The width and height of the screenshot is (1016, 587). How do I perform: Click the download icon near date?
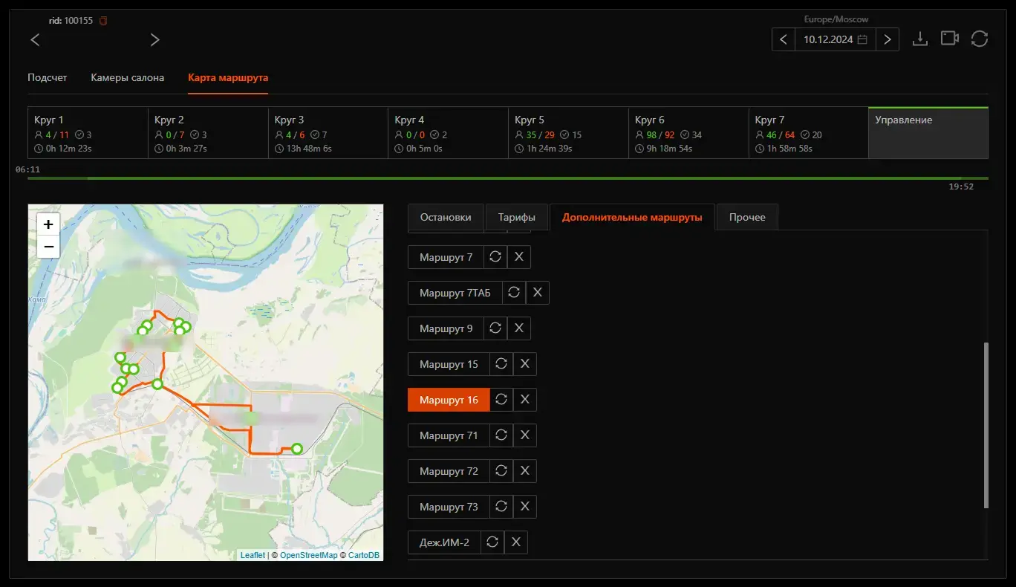point(920,39)
